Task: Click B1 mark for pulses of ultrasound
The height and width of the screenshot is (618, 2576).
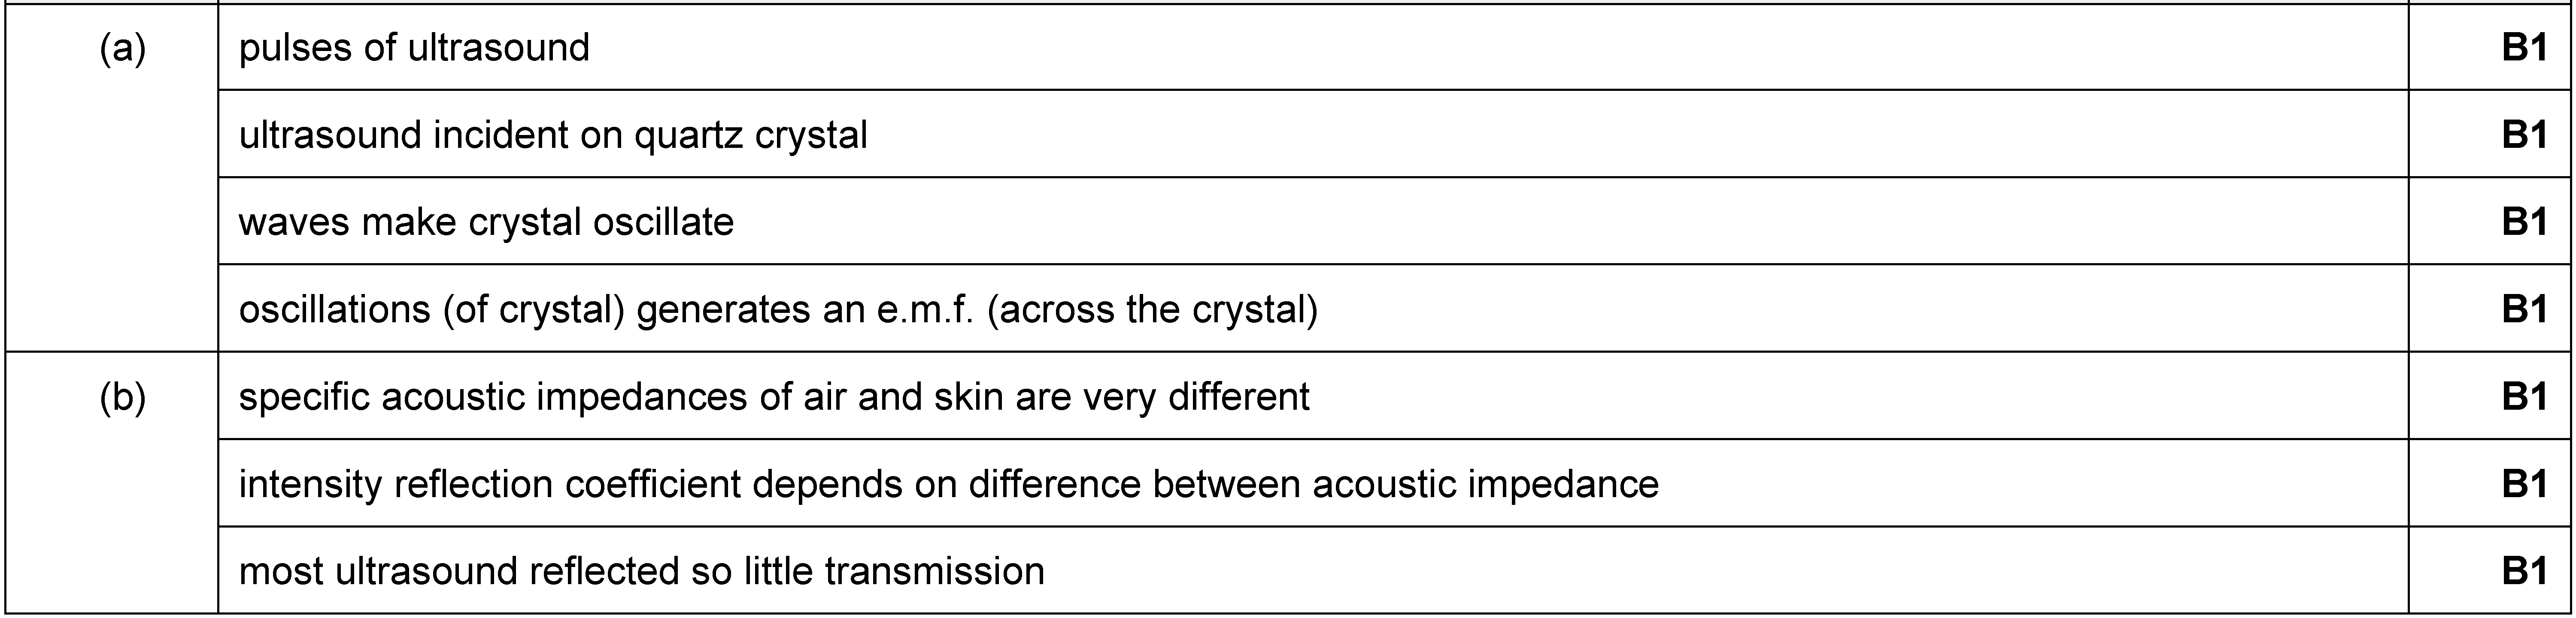Action: 2524,48
